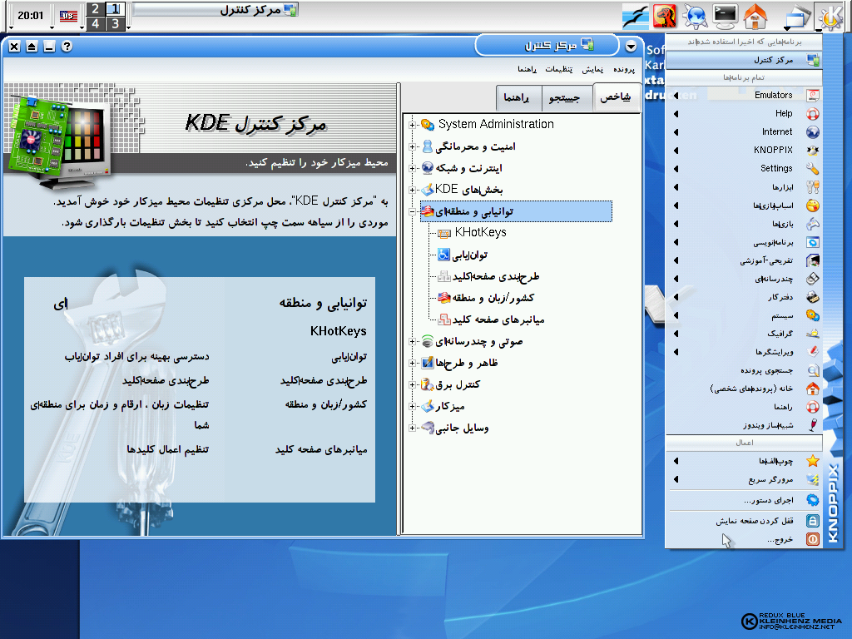This screenshot has width=852, height=639.
Task: Expand the کنترل برق tree node
Action: pyautogui.click(x=412, y=384)
